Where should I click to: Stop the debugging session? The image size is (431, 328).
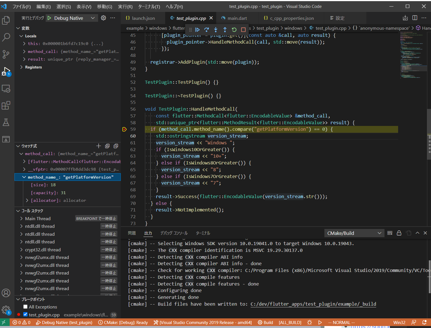tap(243, 30)
